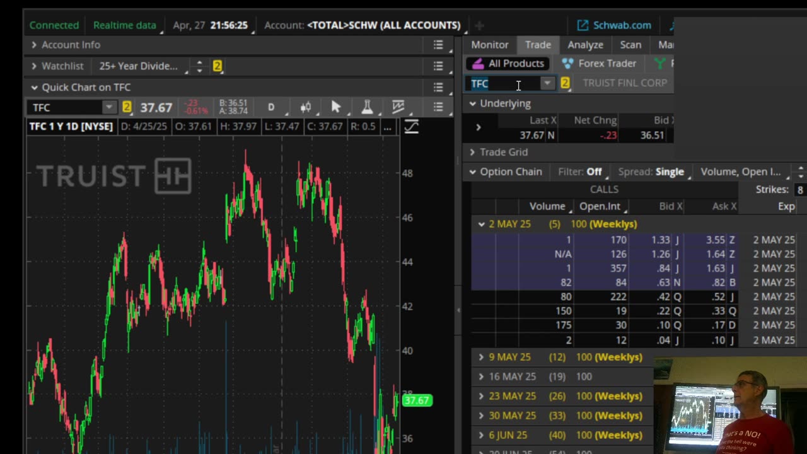Expand the 6 JUN 25 expiration
Image resolution: width=807 pixels, height=454 pixels.
pos(481,435)
